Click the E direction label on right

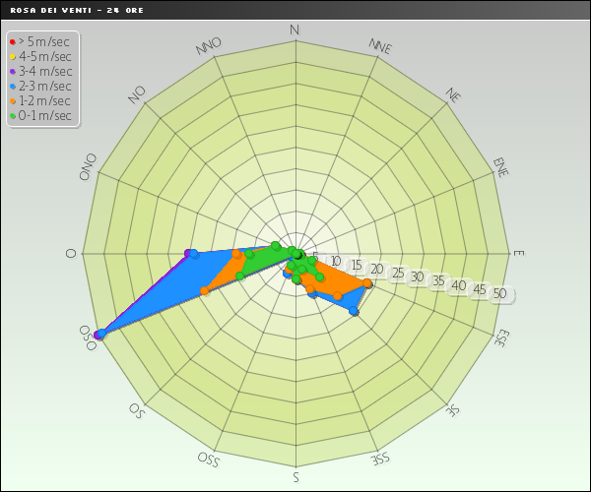[518, 254]
